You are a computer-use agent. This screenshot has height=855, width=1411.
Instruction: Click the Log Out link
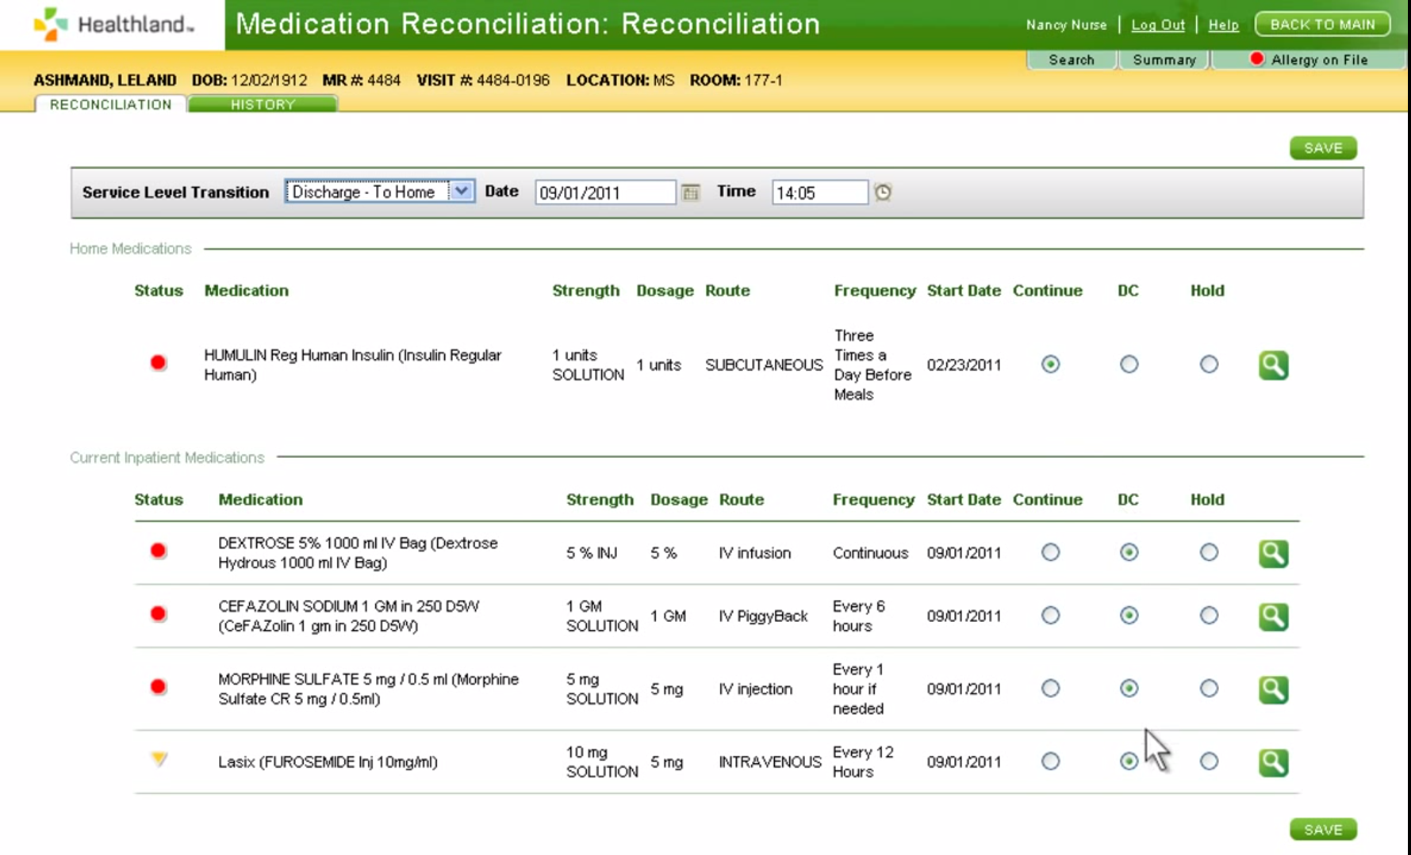click(1157, 25)
